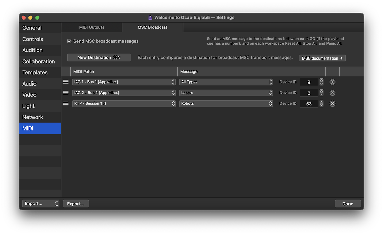Decrement Device ID 9 with the down arrow

click(x=321, y=83)
